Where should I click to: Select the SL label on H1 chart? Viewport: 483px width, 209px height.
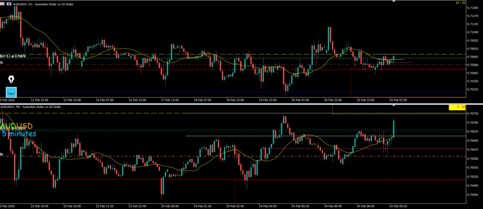pos(2,62)
